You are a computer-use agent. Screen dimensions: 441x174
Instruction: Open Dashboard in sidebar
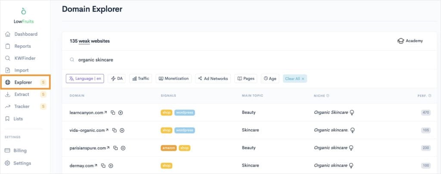coord(22,34)
